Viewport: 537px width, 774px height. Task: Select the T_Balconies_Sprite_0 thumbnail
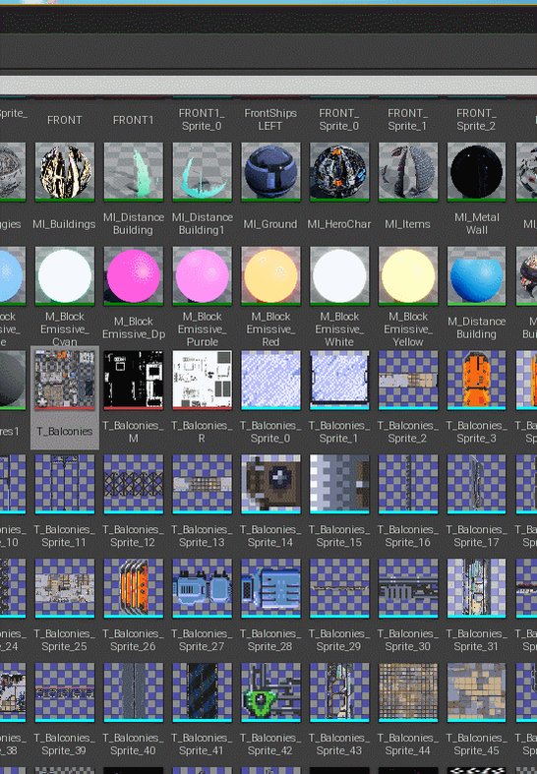tap(270, 380)
